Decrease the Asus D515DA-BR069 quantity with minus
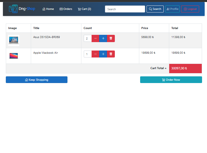 [x=95, y=38]
